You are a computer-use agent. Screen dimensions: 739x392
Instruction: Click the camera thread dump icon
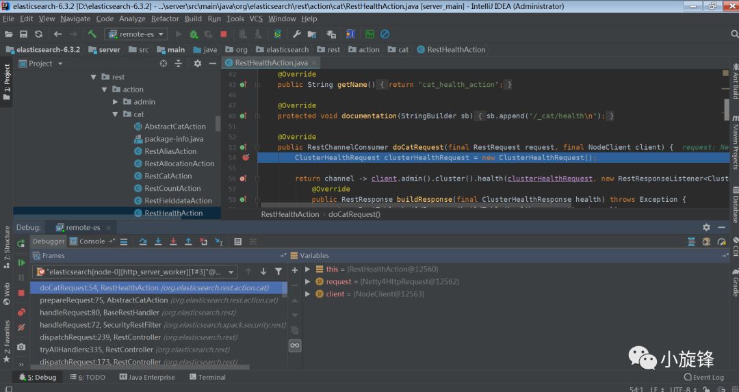coord(21,347)
